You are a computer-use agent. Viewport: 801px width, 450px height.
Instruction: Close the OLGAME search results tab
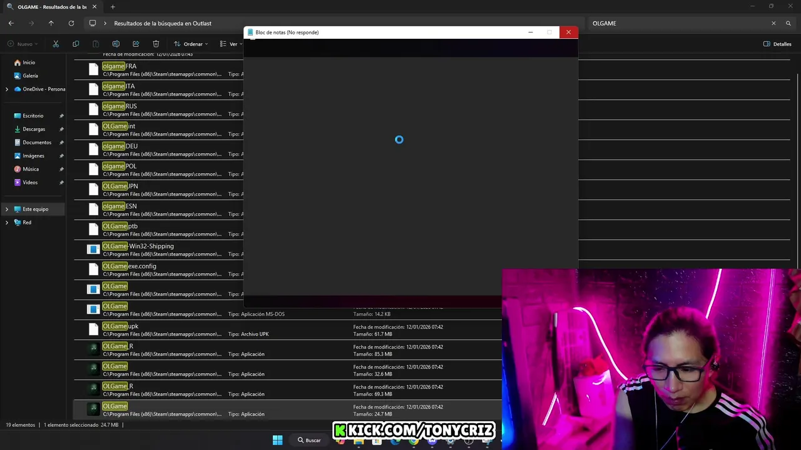(95, 7)
